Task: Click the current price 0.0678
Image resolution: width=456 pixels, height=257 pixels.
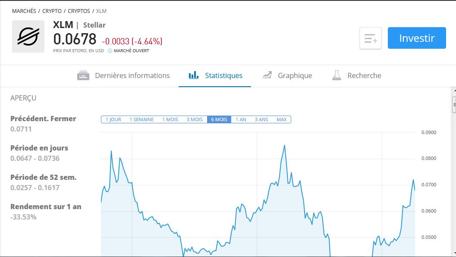Action: pyautogui.click(x=75, y=39)
